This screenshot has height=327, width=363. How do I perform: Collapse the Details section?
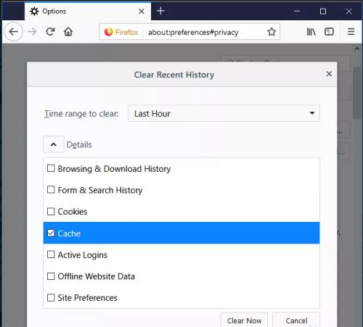(x=54, y=144)
